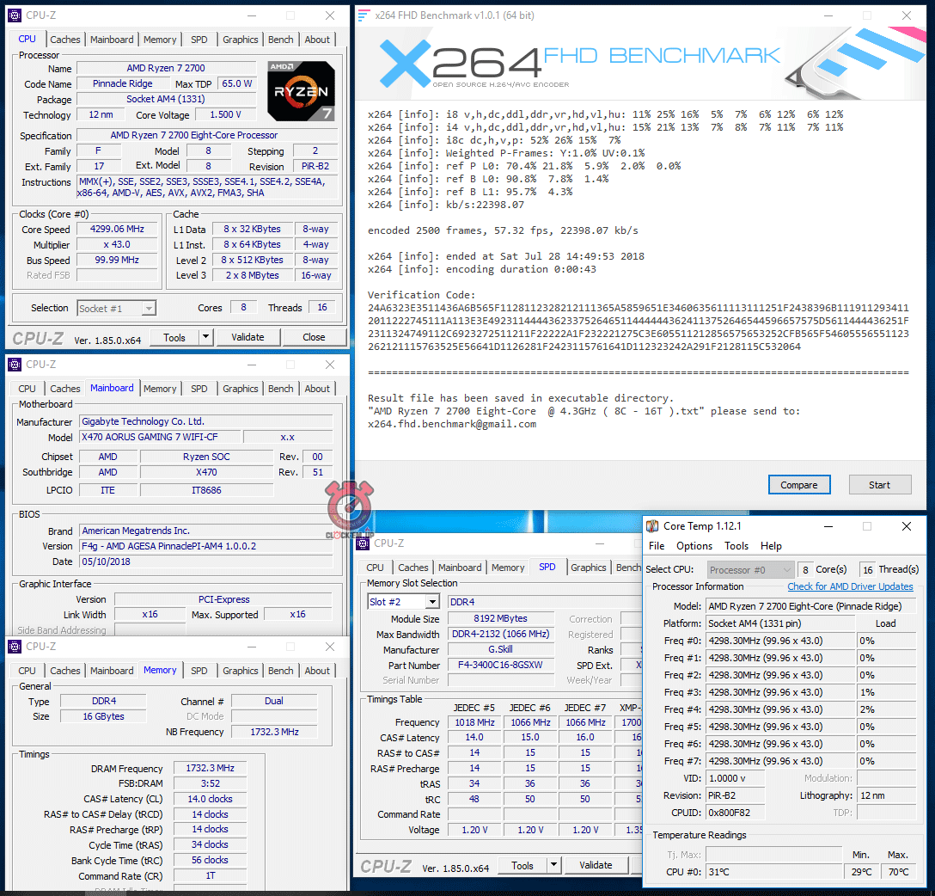Image resolution: width=935 pixels, height=896 pixels.
Task: Open the Caches tab in top CPU-Z
Action: point(64,40)
